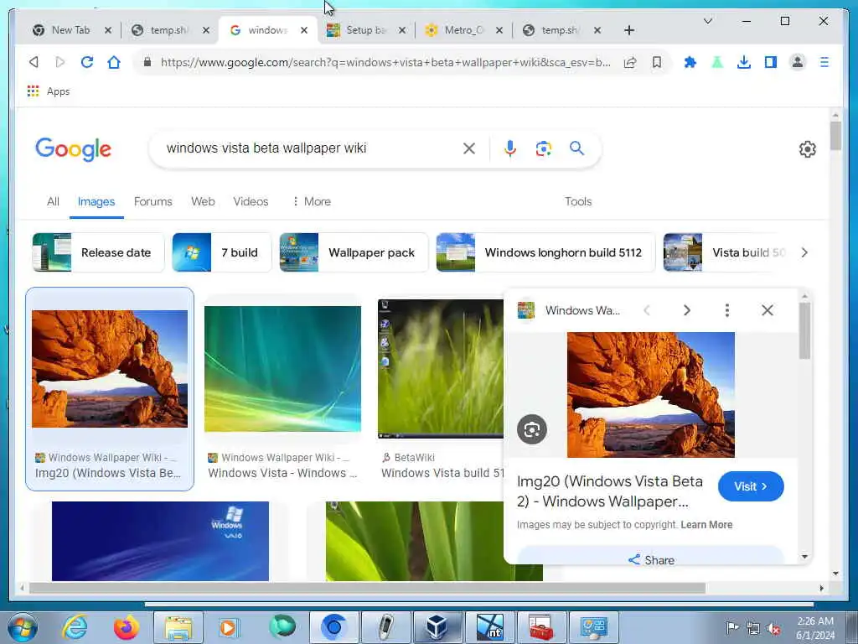Visit the Windows Wallpaper Wiki page
Viewport: 858px width, 644px height.
pyautogui.click(x=751, y=486)
